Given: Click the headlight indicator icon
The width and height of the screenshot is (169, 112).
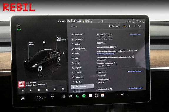Looking at the screenshot, I should pos(19,25).
